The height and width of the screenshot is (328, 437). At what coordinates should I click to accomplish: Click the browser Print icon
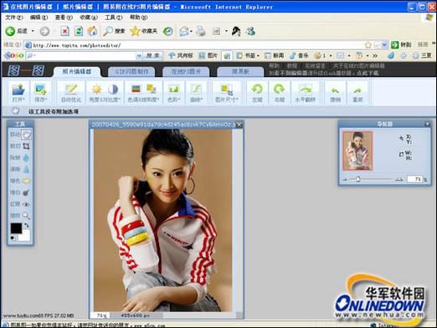pyautogui.click(x=201, y=31)
